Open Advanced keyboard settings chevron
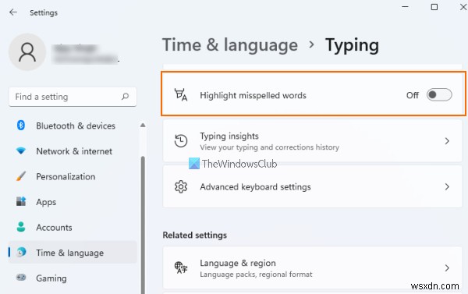This screenshot has width=468, height=294. 447,187
